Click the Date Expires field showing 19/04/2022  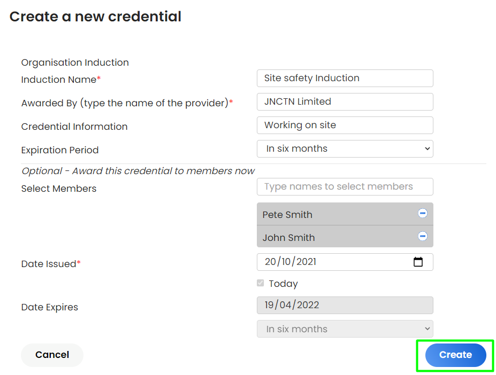pos(345,305)
